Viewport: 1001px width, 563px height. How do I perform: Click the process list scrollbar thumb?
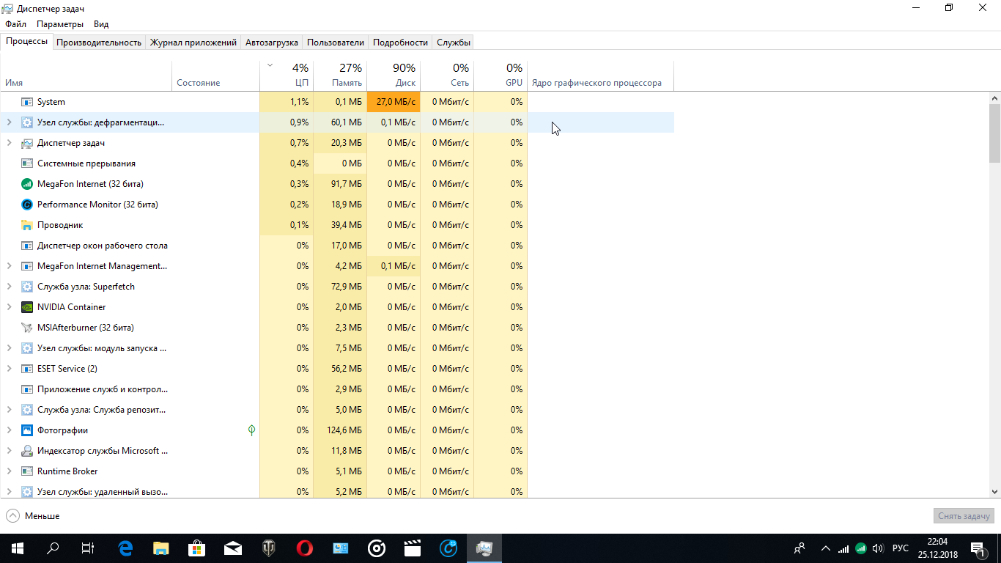pyautogui.click(x=994, y=133)
